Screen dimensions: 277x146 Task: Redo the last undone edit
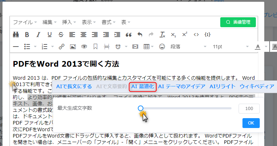pyautogui.click(x=151, y=35)
